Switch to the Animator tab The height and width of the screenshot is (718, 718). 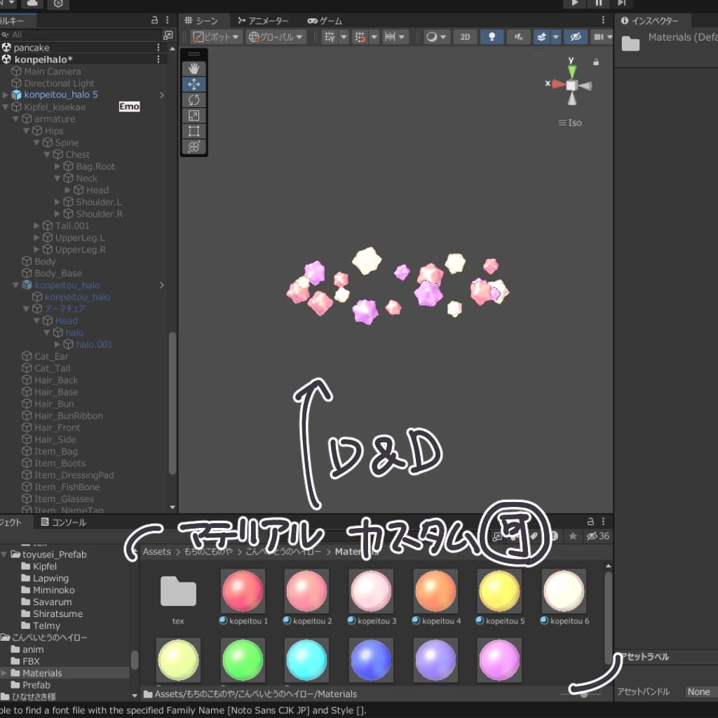point(264,20)
